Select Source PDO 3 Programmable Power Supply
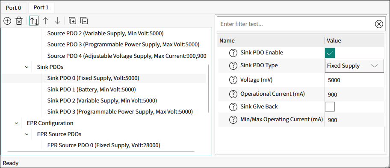 pyautogui.click(x=123, y=45)
